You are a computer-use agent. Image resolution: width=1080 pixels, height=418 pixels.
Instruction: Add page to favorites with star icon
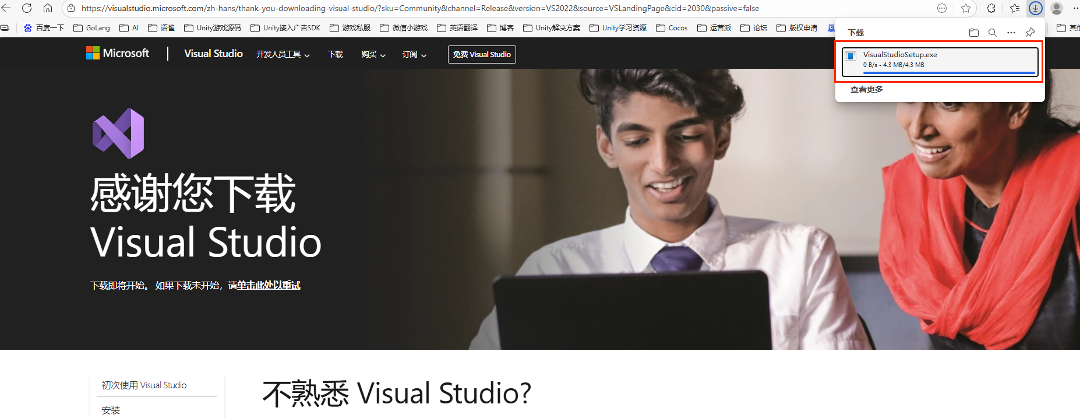click(966, 8)
